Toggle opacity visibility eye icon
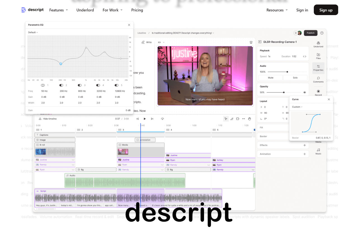Image resolution: width=358 pixels, height=232 pixels. [305, 93]
